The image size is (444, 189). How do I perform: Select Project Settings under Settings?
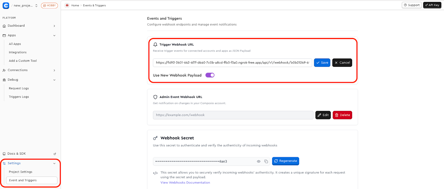[x=20, y=172]
